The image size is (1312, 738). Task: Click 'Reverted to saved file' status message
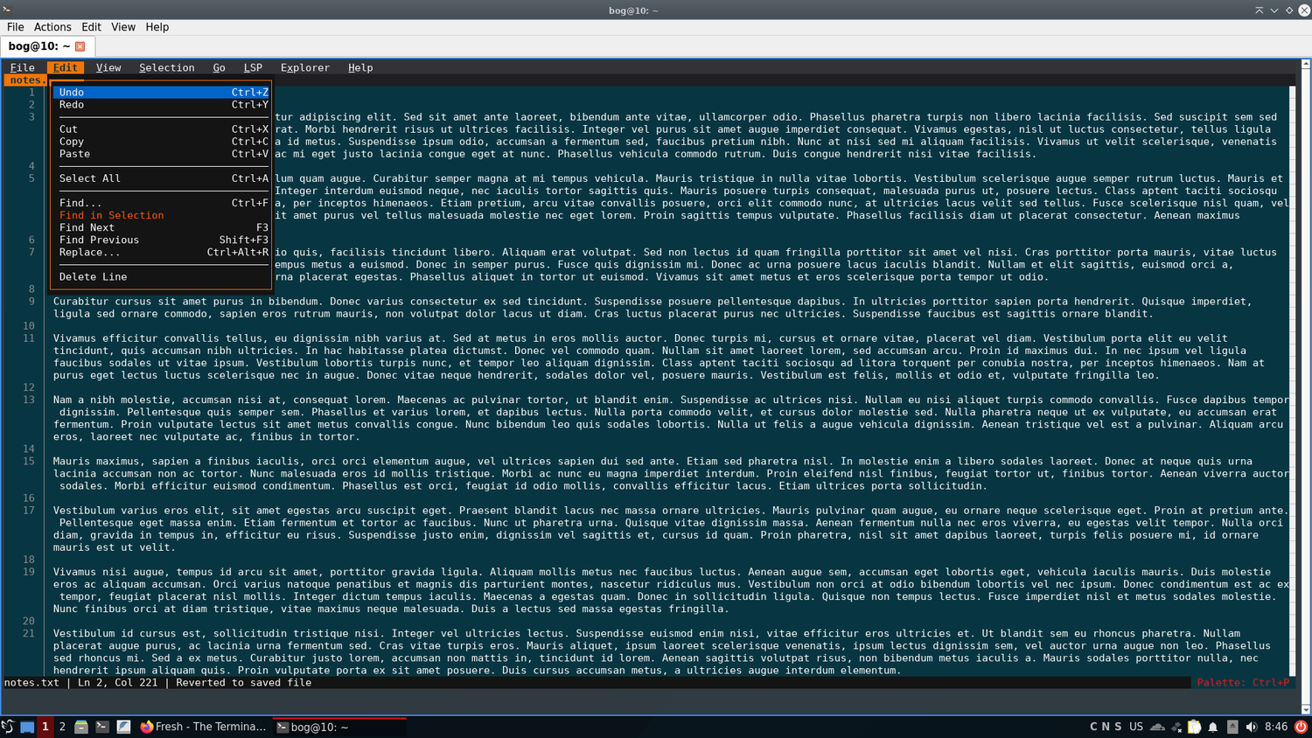243,682
